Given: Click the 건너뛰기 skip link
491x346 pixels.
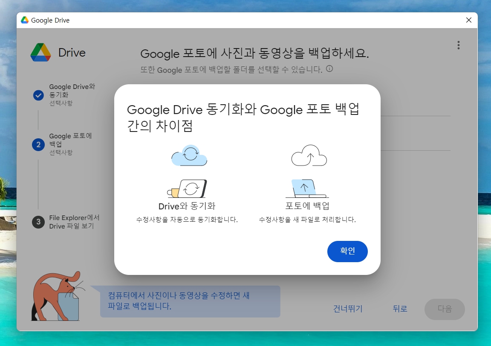Looking at the screenshot, I should click(x=348, y=309).
